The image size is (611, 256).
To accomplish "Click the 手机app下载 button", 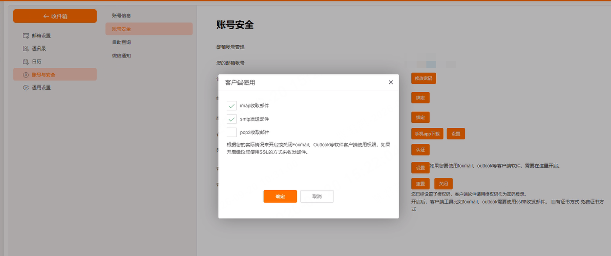I will coord(427,134).
